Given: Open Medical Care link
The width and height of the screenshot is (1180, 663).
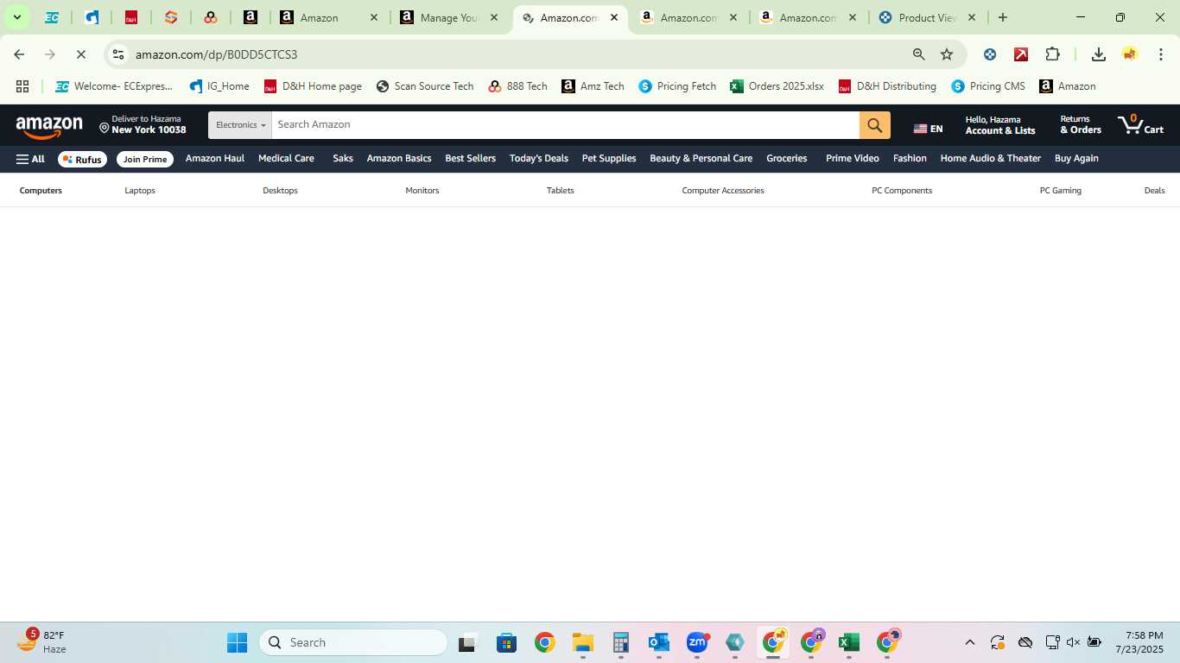Looking at the screenshot, I should [x=286, y=159].
